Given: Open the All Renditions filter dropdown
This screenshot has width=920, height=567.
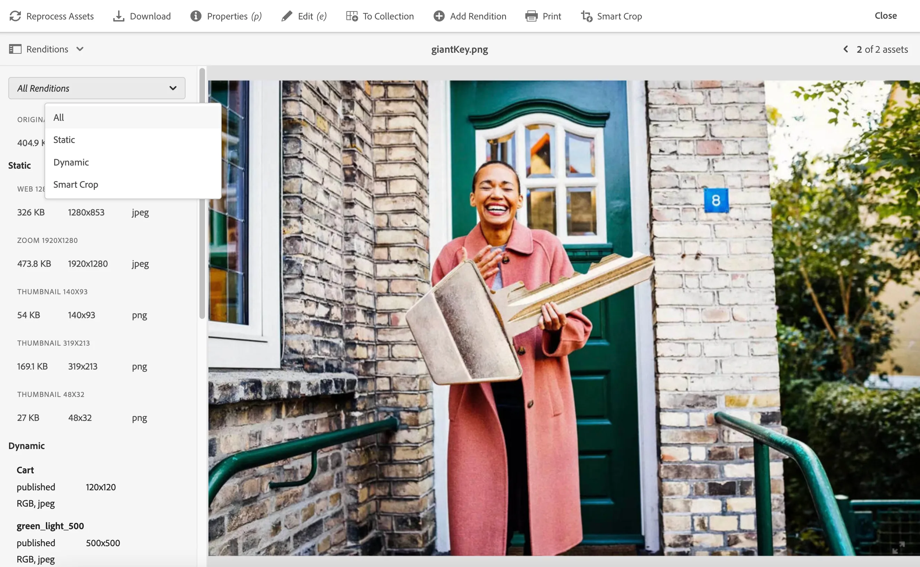Looking at the screenshot, I should (97, 88).
